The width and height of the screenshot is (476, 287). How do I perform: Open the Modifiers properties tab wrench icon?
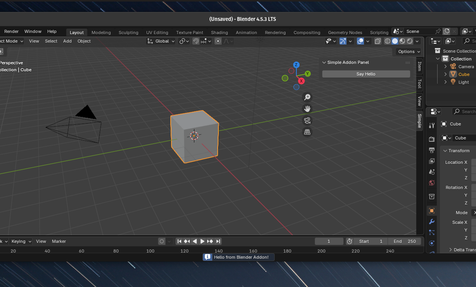[x=432, y=222]
